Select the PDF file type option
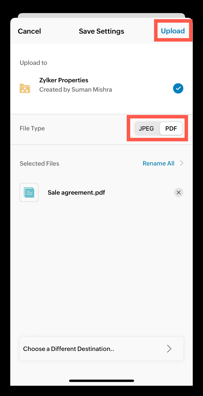The image size is (203, 396). (x=171, y=128)
